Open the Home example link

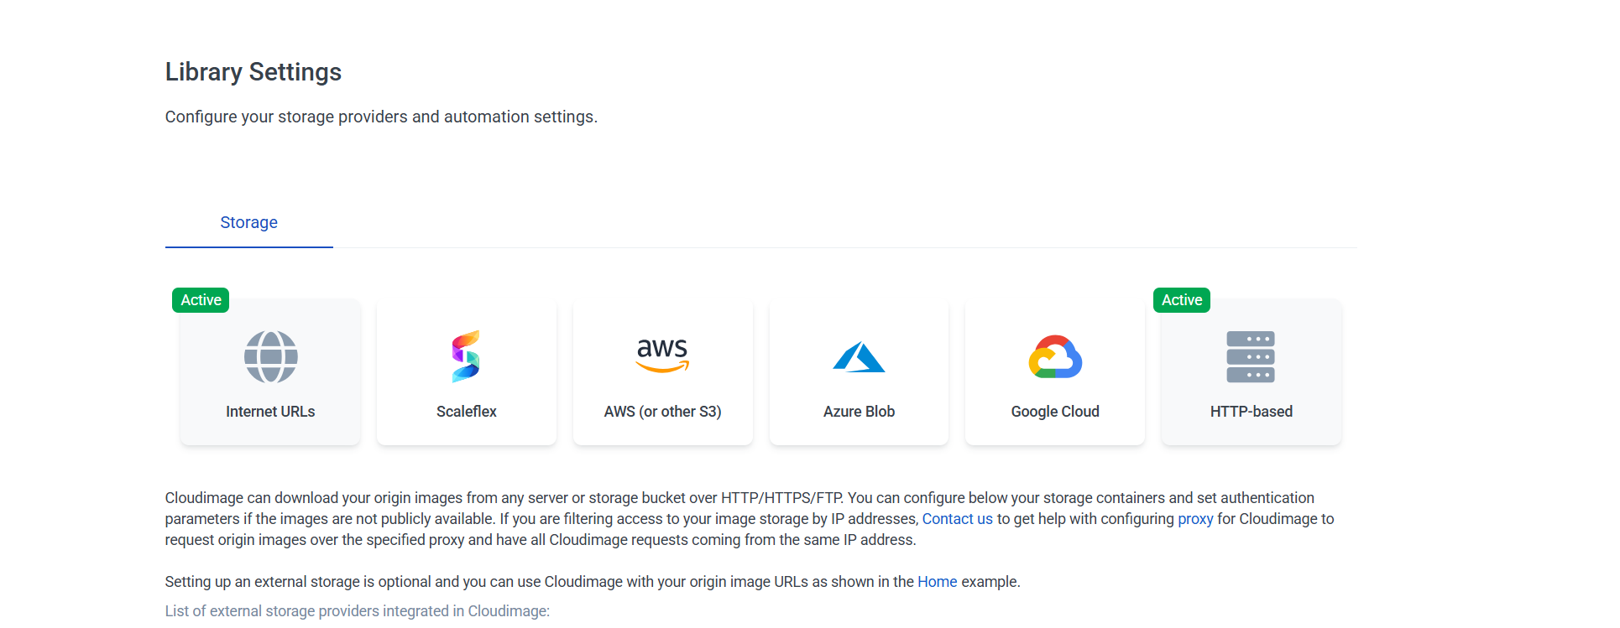pos(937,582)
